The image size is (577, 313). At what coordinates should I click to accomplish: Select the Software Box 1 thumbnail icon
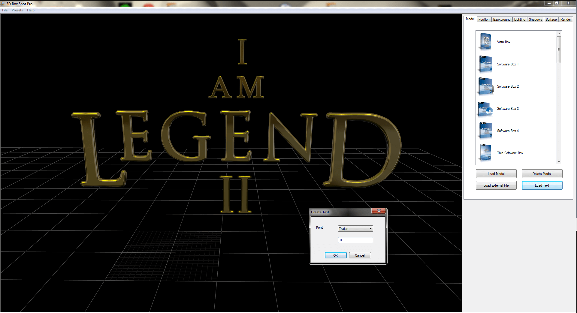[485, 64]
